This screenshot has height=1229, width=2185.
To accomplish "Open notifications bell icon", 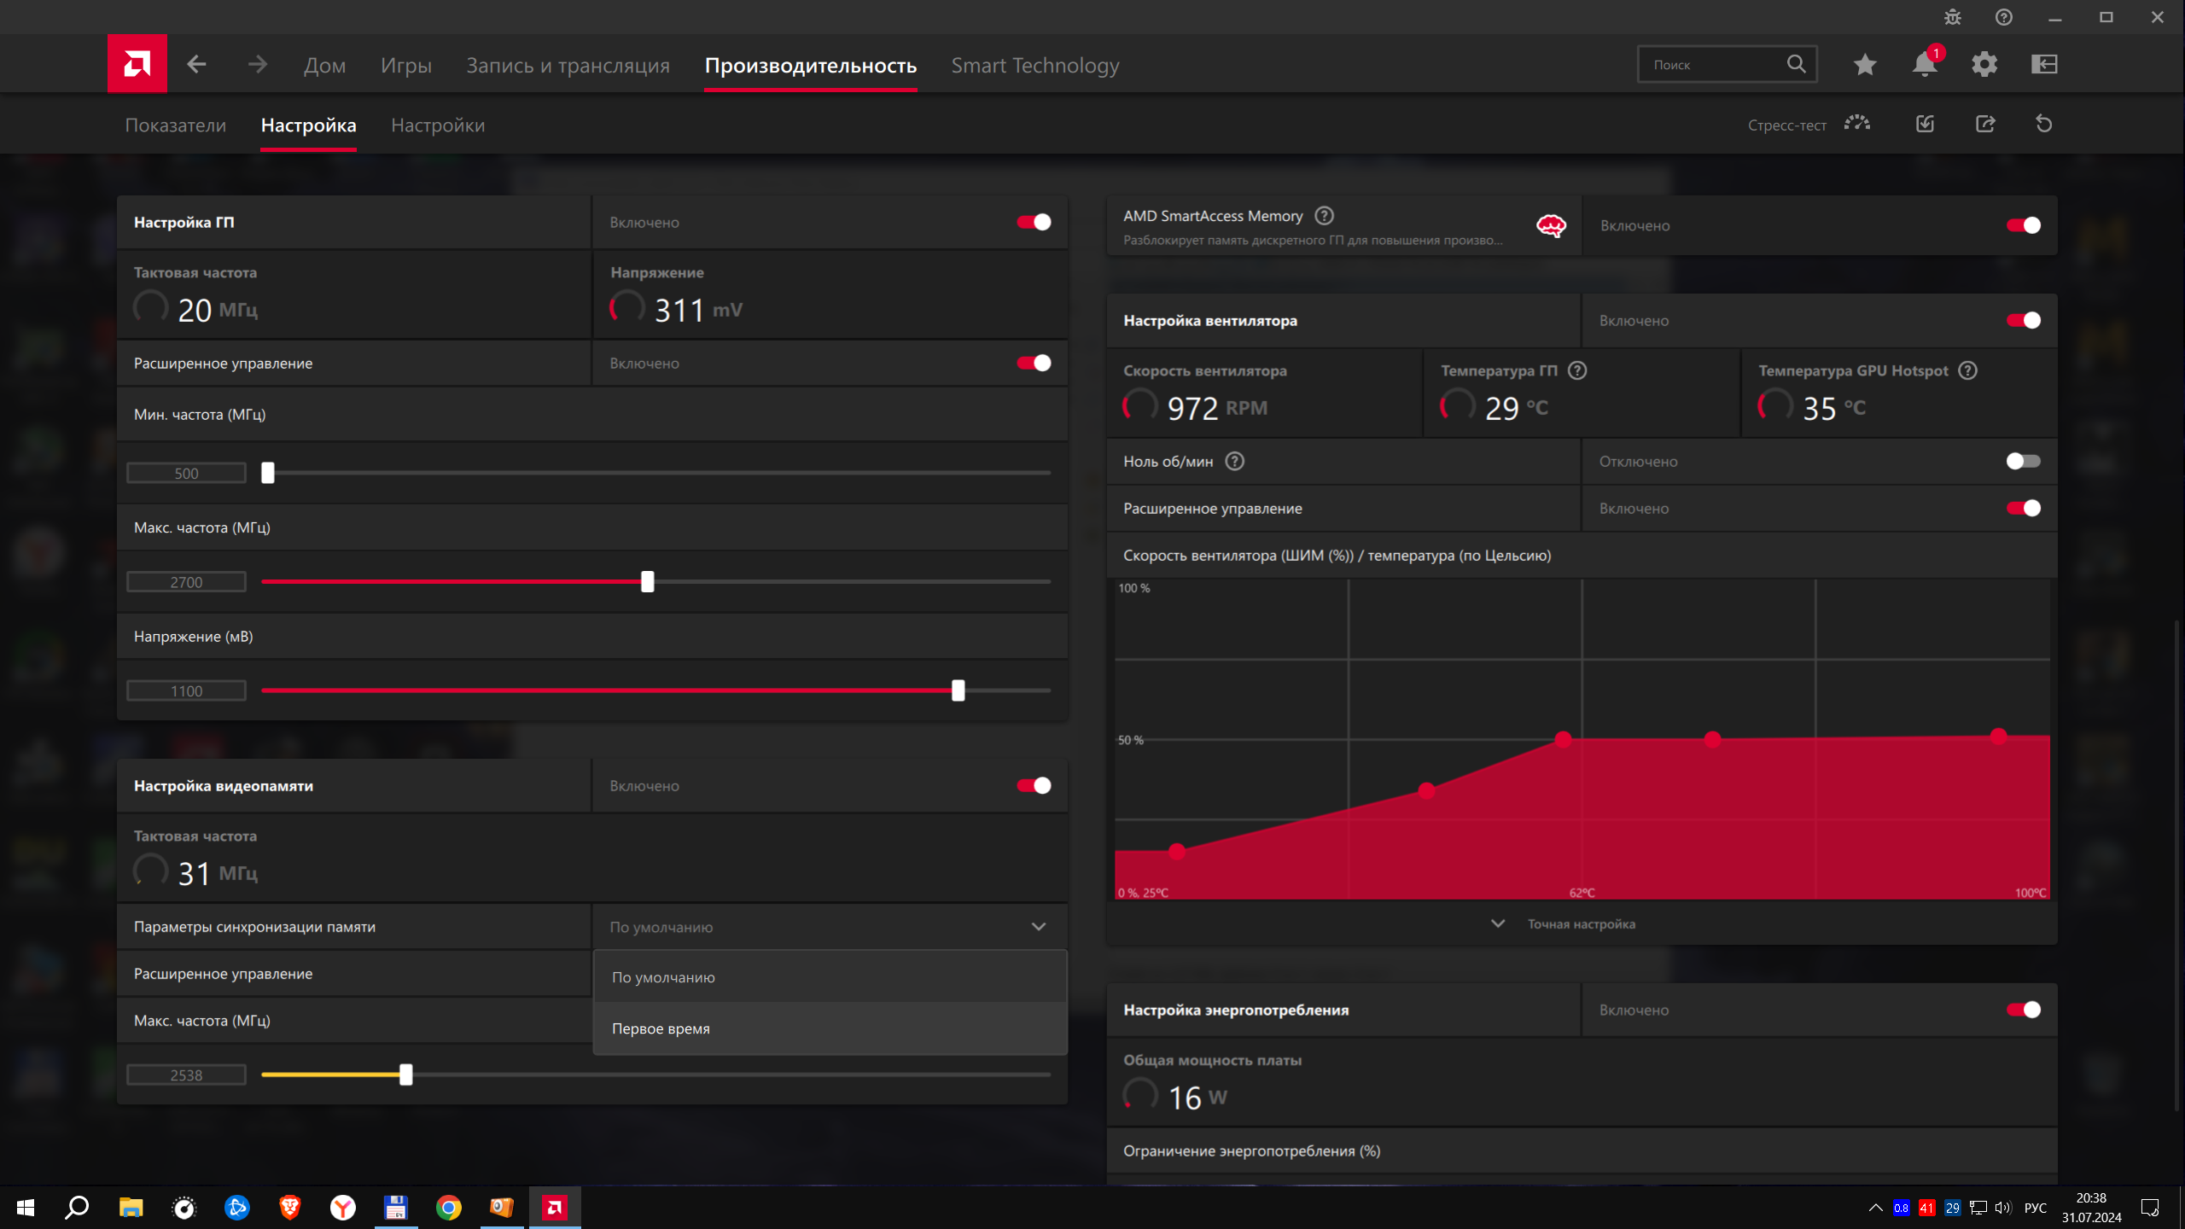I will click(x=1924, y=65).
